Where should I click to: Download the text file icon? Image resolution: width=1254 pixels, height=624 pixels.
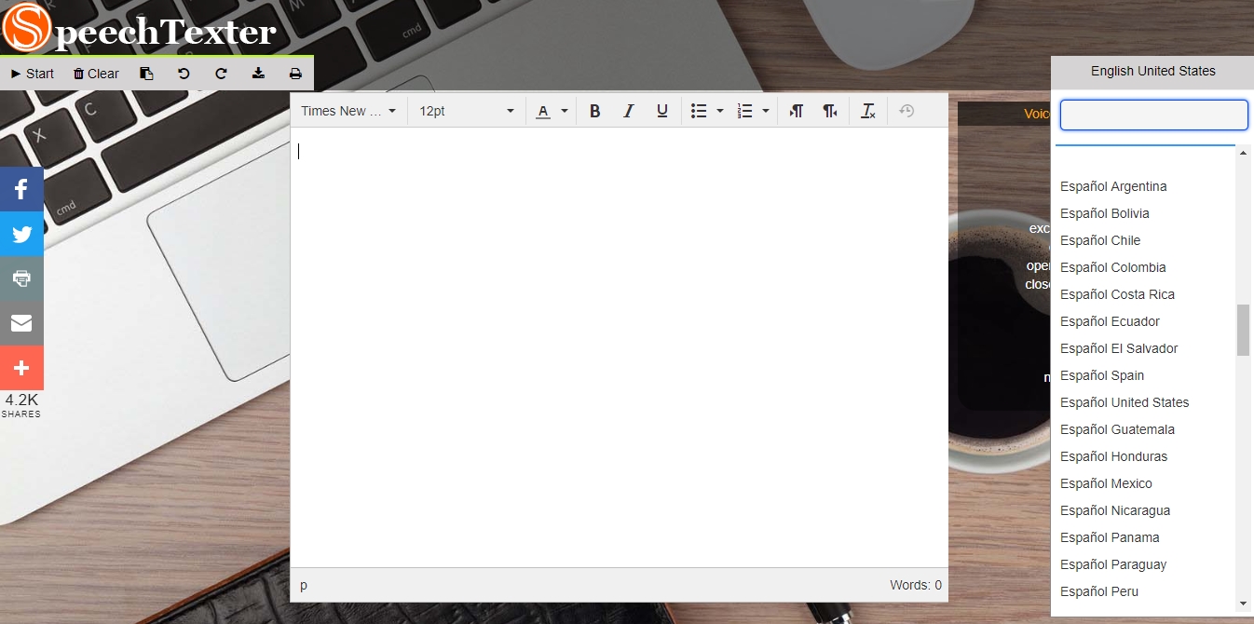[x=258, y=74]
